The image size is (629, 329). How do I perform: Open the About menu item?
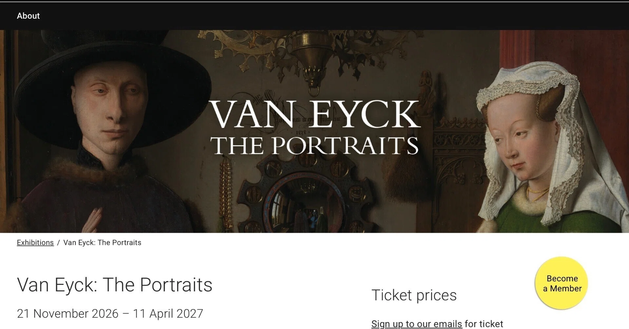28,16
